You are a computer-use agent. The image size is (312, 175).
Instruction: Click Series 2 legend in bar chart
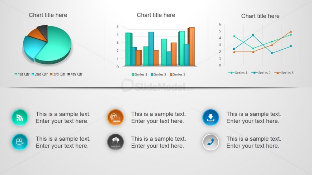[x=159, y=74]
